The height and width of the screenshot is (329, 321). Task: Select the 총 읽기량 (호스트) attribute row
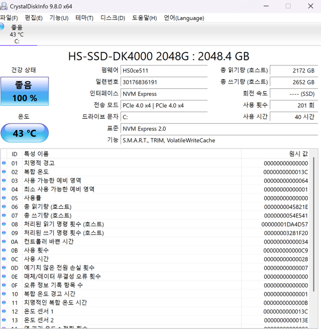tap(155, 206)
